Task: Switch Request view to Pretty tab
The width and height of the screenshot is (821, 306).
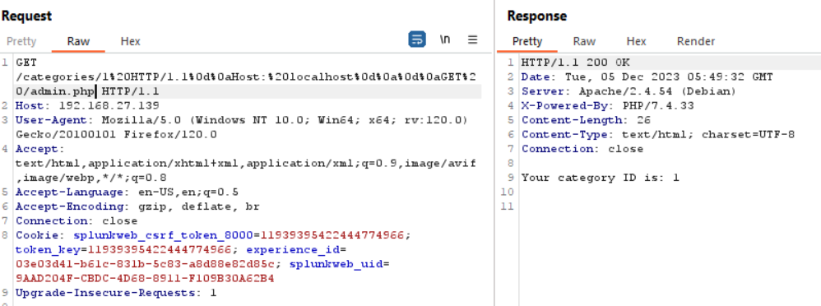Action: coord(21,41)
